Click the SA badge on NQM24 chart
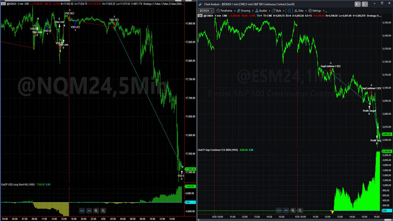The width and height of the screenshot is (393, 221). pos(3,4)
